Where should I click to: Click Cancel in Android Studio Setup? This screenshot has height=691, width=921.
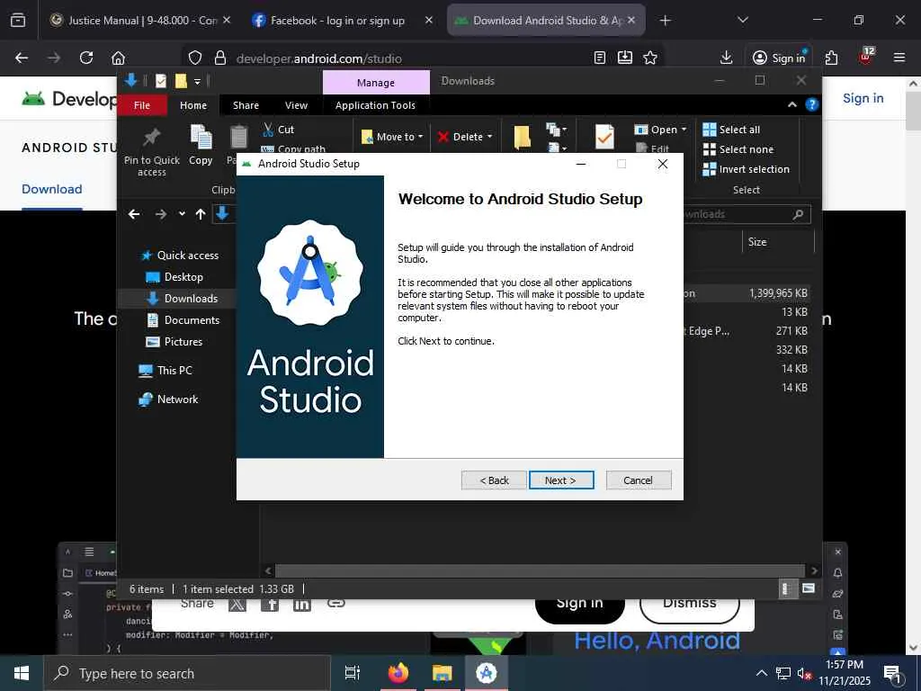pos(638,480)
